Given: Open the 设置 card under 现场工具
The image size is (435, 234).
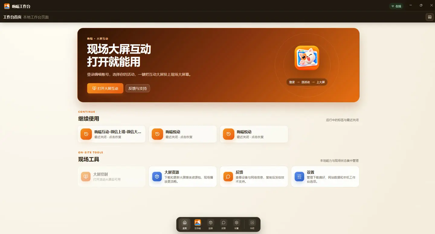Looking at the screenshot, I should coord(325,176).
